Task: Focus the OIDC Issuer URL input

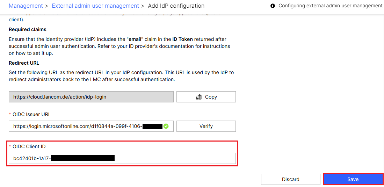Action: click(77, 126)
